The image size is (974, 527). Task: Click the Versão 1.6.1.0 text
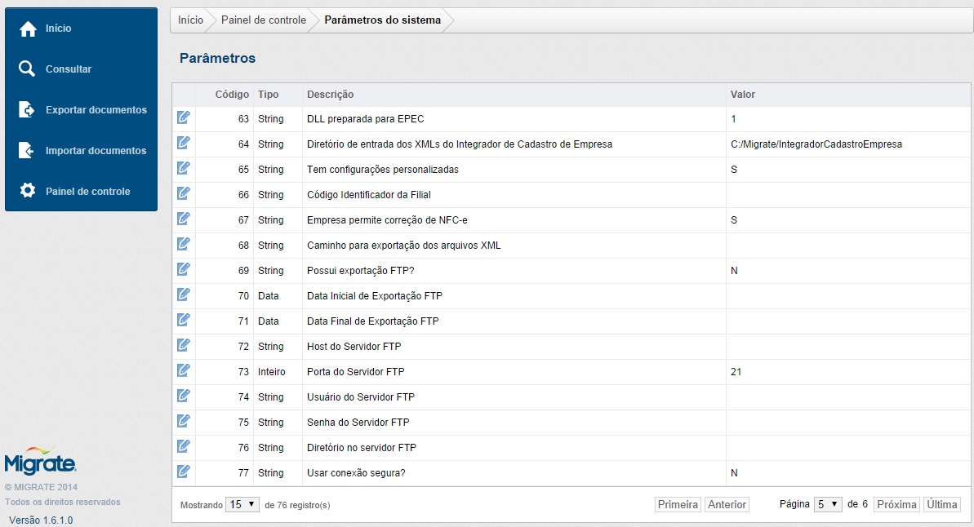point(41,520)
